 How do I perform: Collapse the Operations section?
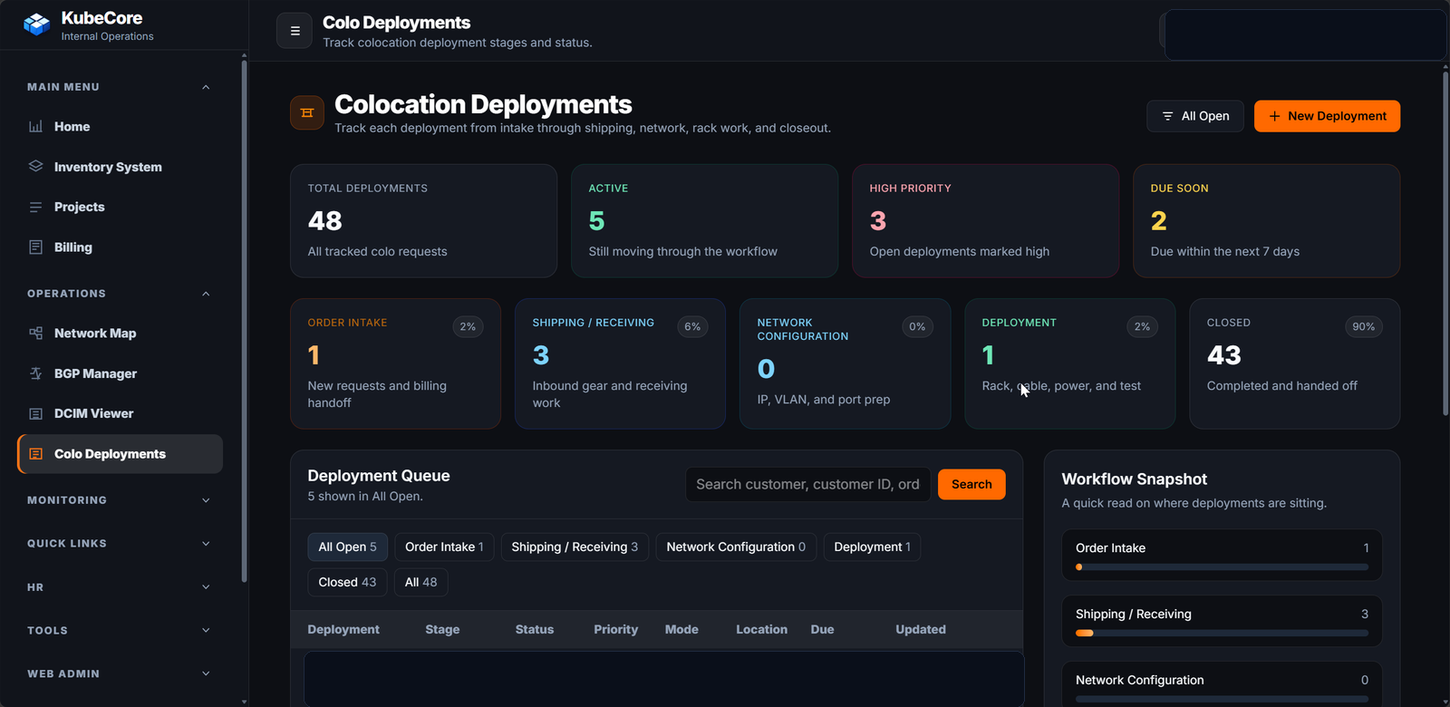pos(206,294)
